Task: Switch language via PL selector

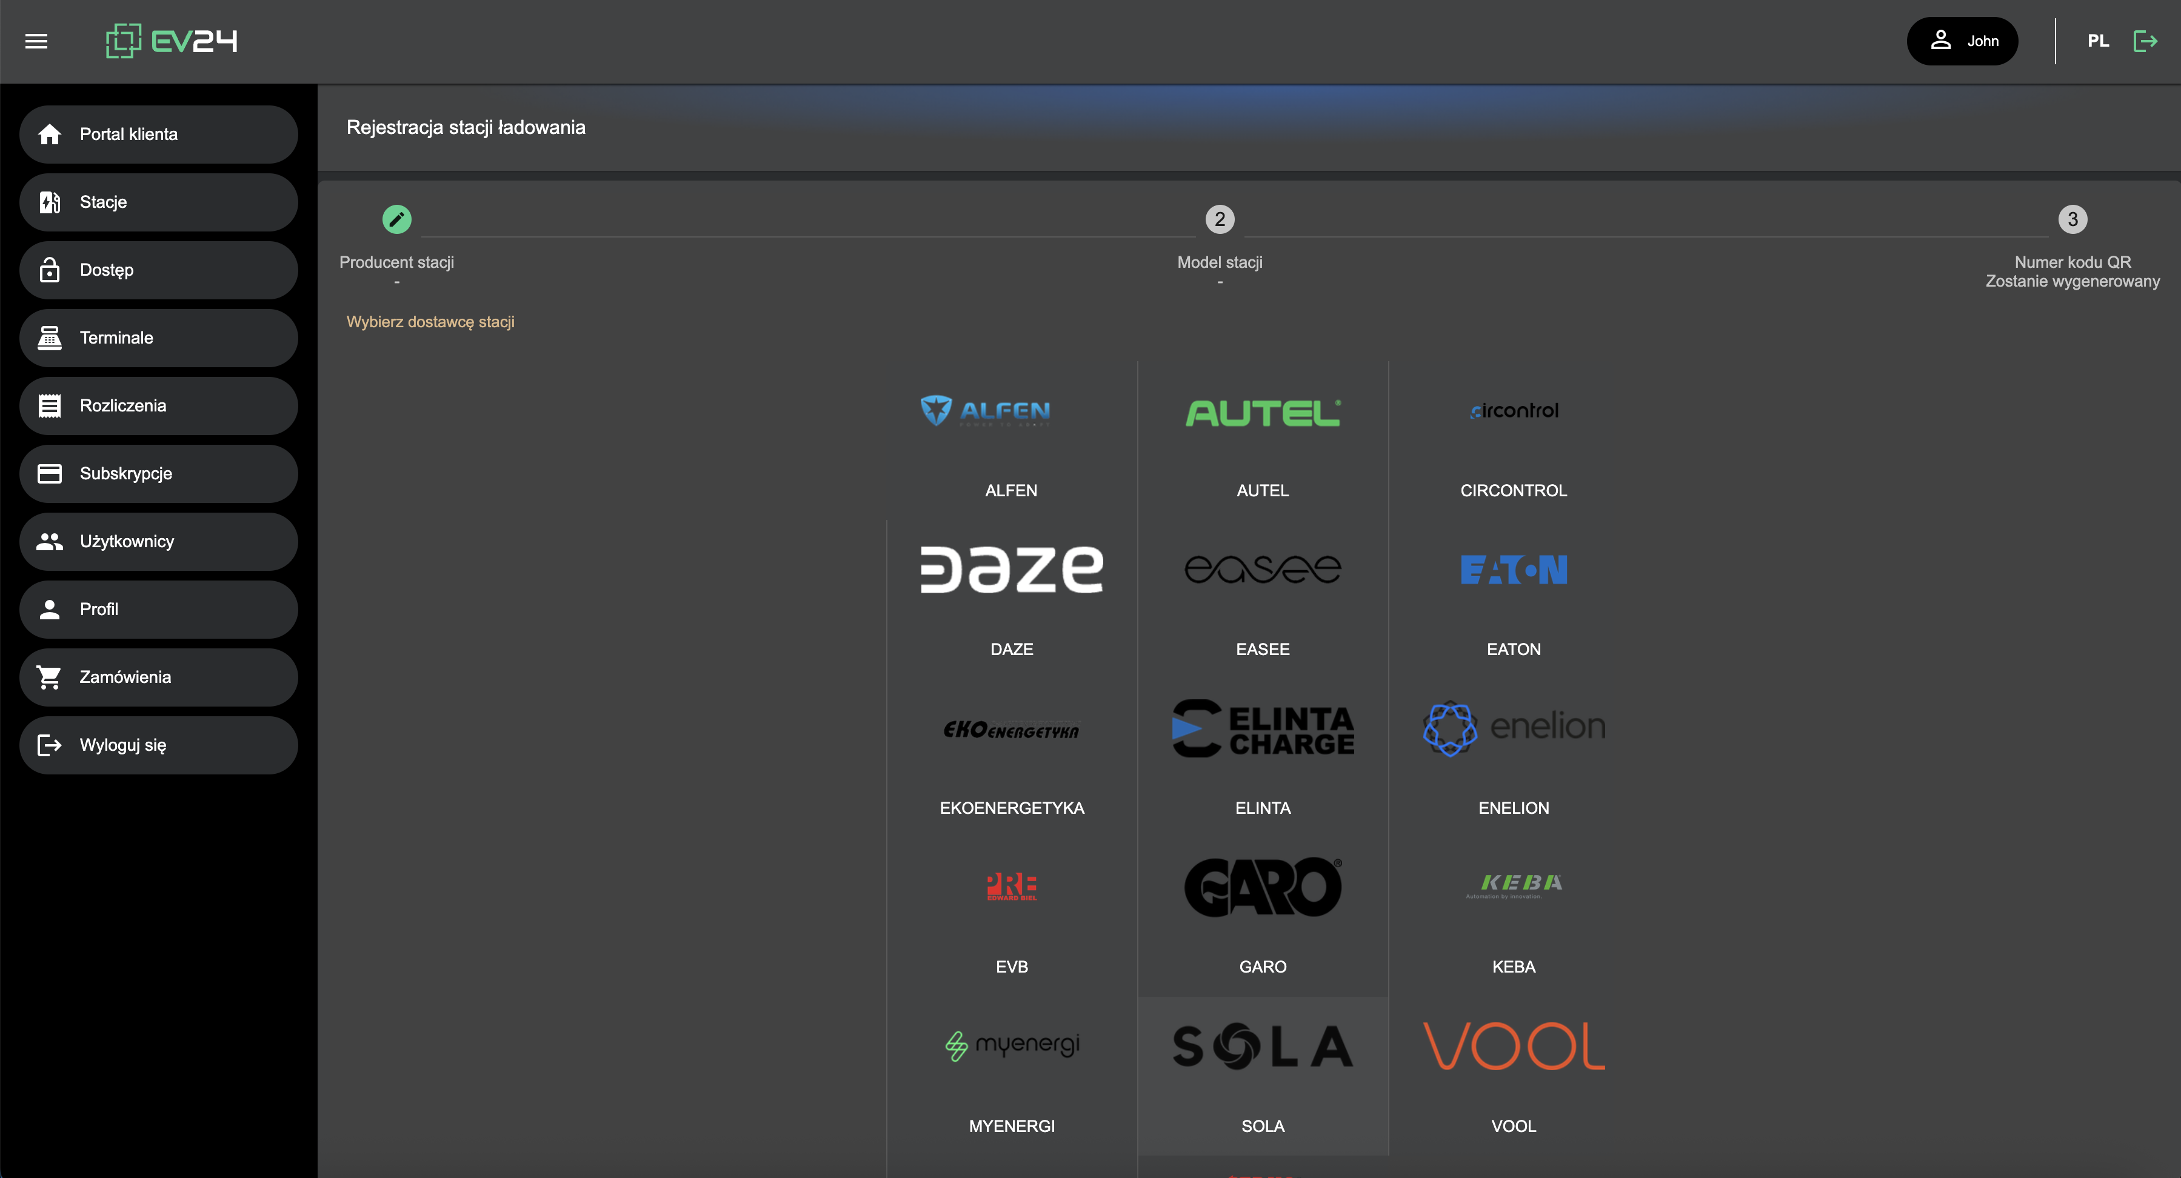Action: [2097, 41]
